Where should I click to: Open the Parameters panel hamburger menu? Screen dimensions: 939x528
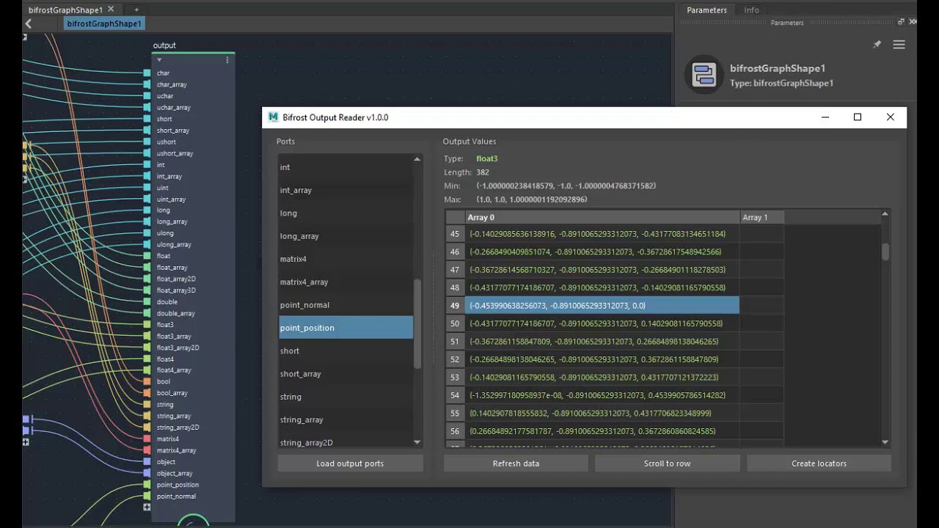pyautogui.click(x=899, y=45)
